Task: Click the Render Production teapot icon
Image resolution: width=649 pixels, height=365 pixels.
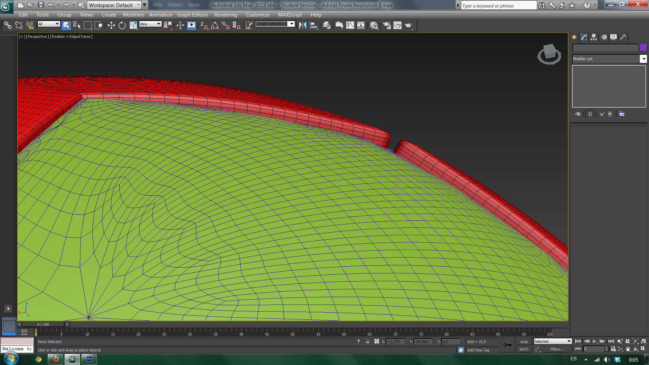Action: tap(408, 25)
